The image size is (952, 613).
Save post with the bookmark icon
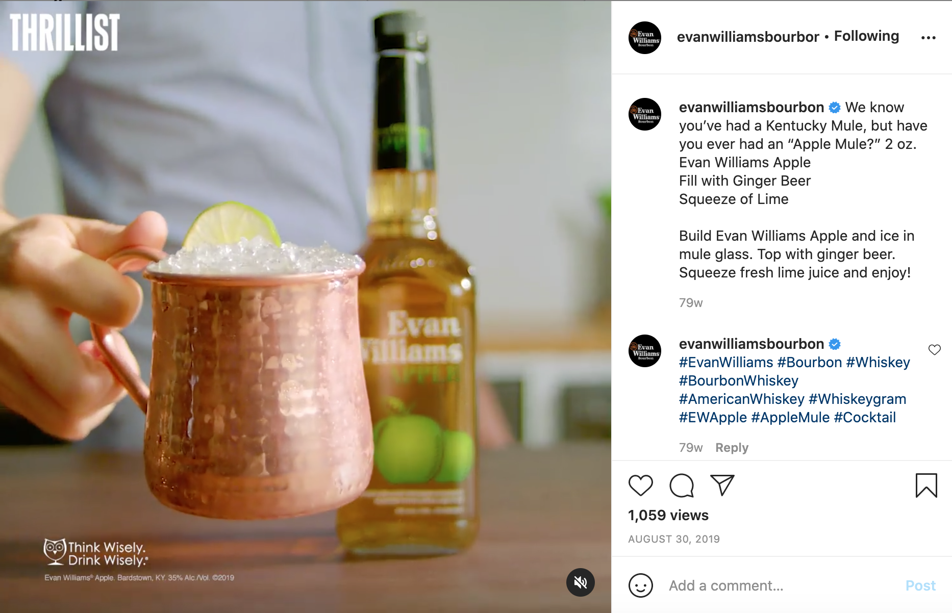(926, 485)
